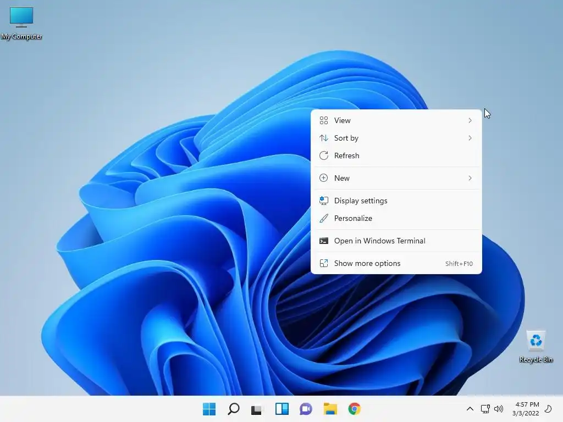This screenshot has width=563, height=422.
Task: Select Display settings in context menu
Action: [396, 201]
